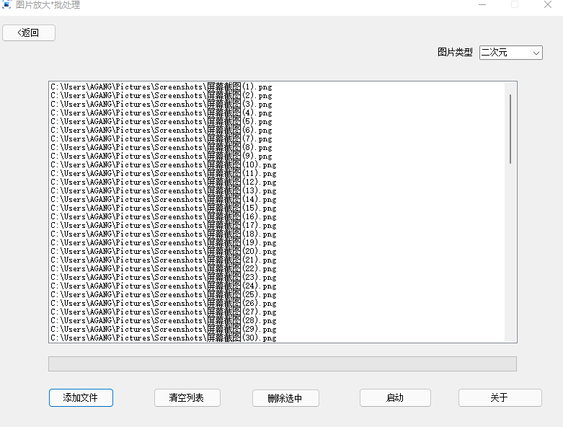Open the 图片类型 dropdown
Image resolution: width=563 pixels, height=427 pixels.
510,53
